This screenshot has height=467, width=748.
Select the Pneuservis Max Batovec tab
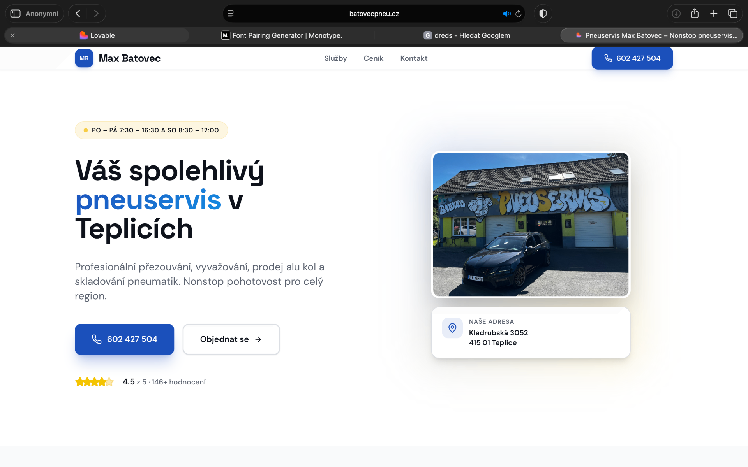pos(652,35)
